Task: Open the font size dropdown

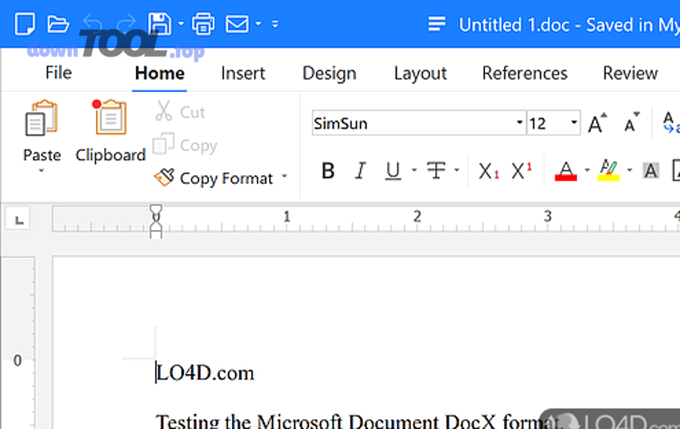Action: (x=573, y=123)
